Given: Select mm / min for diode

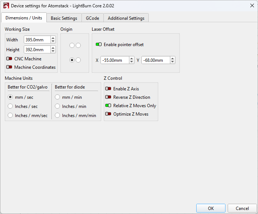Looking at the screenshot, I should [x=58, y=97].
